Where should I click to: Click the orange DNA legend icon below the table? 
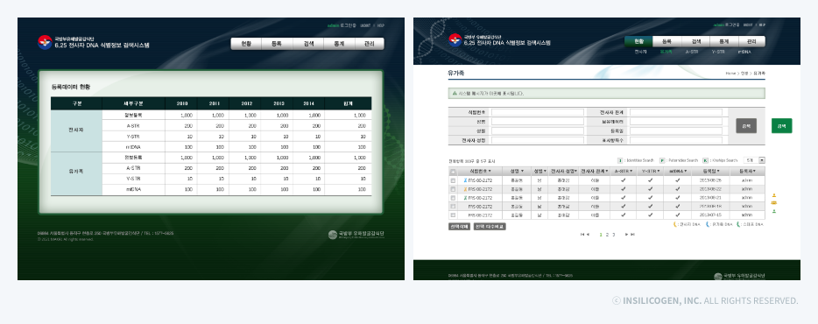(675, 224)
